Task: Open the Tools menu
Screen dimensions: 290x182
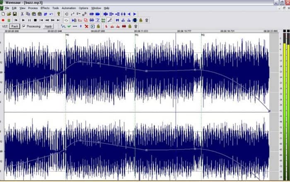Action: 56,8
